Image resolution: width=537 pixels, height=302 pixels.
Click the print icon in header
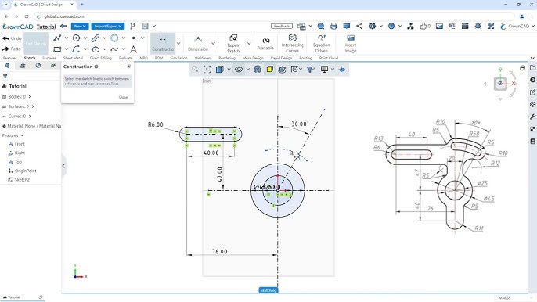click(333, 26)
